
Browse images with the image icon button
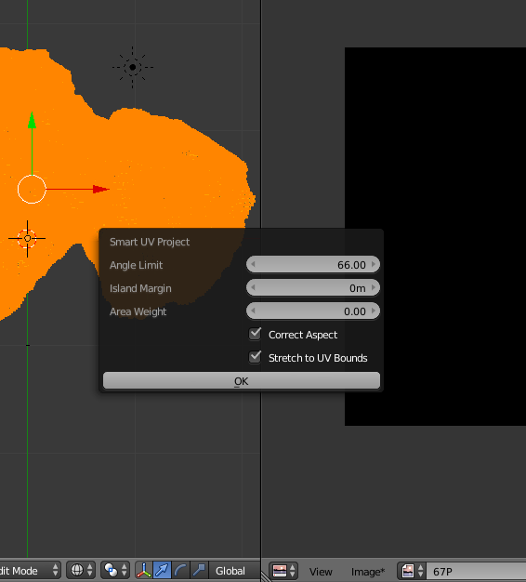click(412, 571)
